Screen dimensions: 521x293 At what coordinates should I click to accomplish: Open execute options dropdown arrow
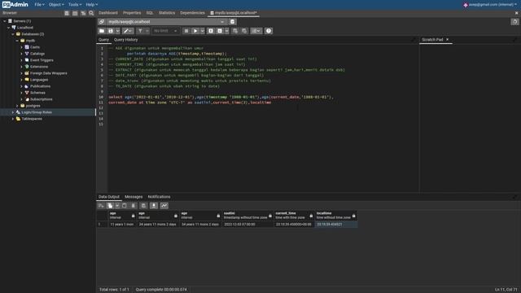point(203,31)
